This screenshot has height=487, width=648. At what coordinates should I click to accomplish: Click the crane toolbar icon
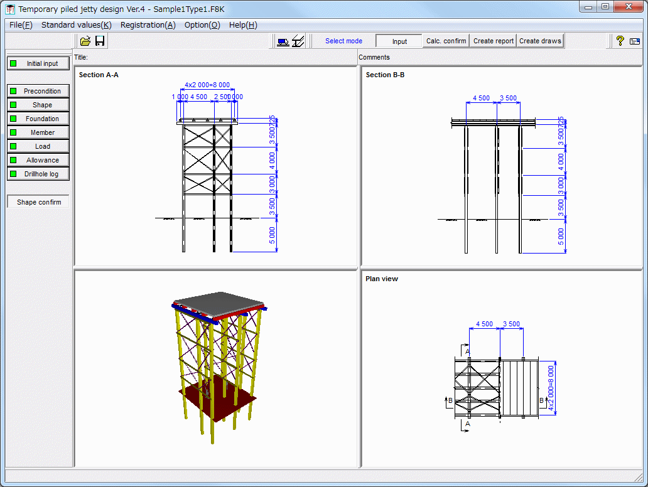[298, 41]
